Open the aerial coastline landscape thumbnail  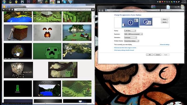coord(77,51)
